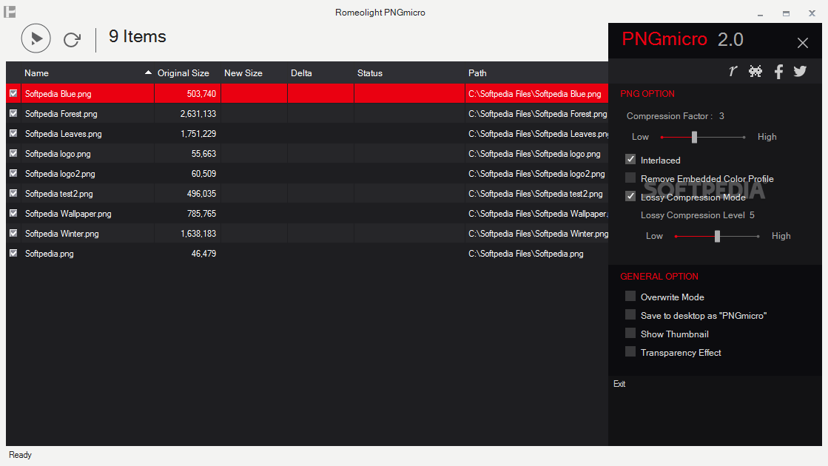Click Exit in the settings panel
Image resolution: width=828 pixels, height=466 pixels.
click(x=619, y=384)
